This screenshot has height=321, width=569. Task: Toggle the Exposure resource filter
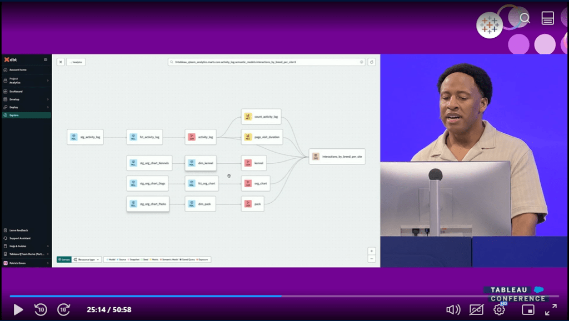click(203, 259)
